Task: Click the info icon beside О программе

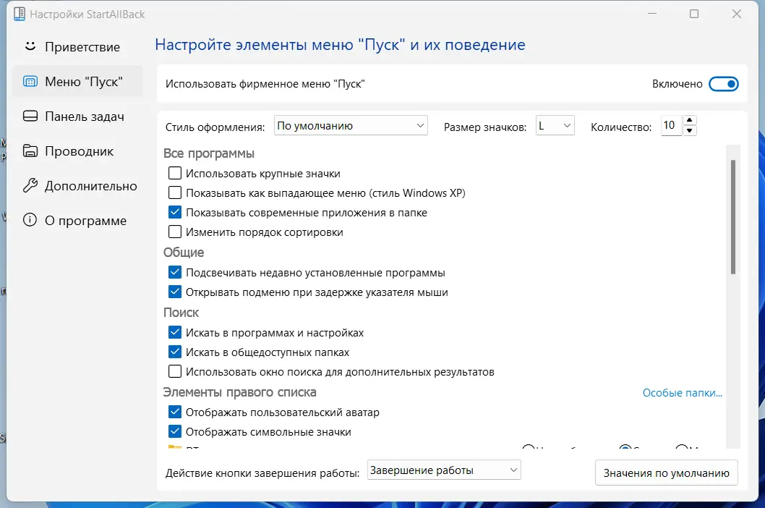Action: click(29, 221)
